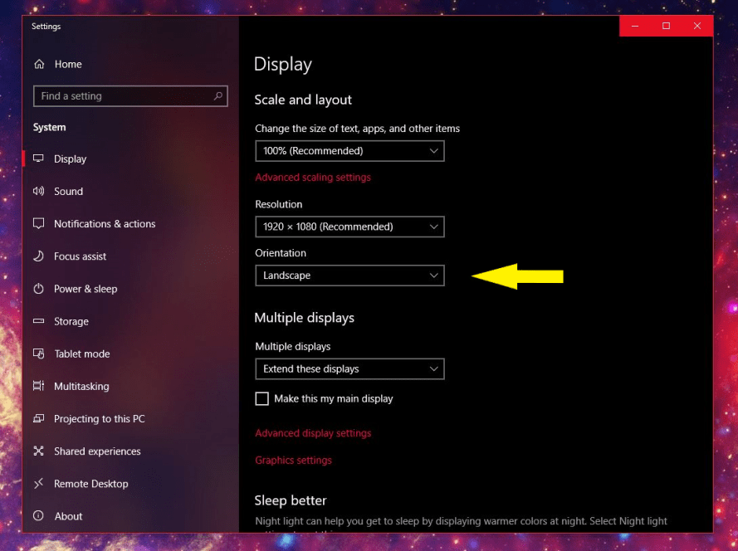Click the Multitasking icon
738x551 pixels.
pyautogui.click(x=38, y=386)
